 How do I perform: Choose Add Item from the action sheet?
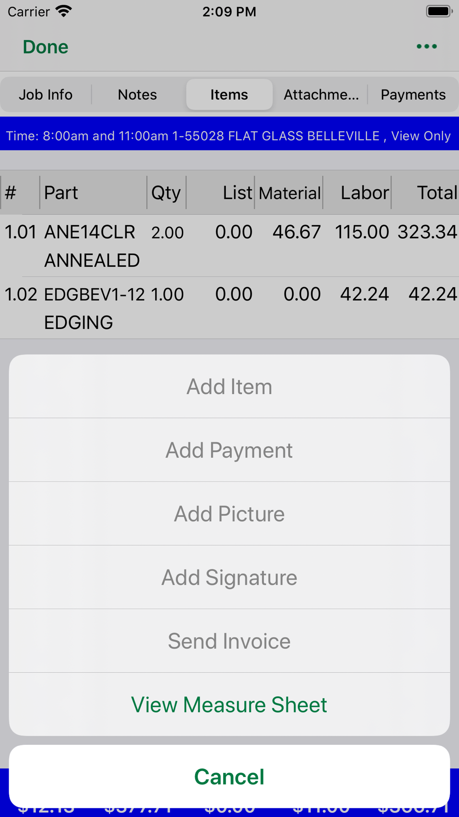point(229,386)
